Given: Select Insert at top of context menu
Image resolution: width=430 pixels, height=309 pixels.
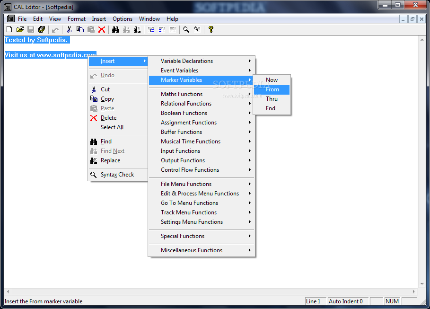Looking at the screenshot, I should coord(118,61).
